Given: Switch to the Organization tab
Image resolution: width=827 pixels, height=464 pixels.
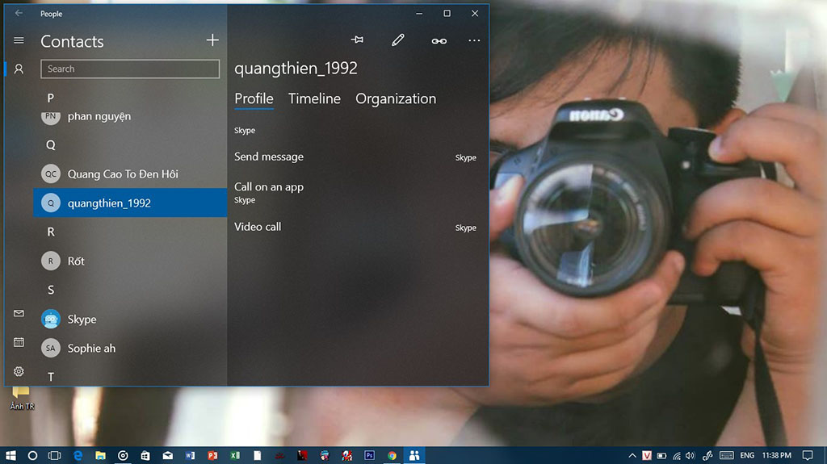Looking at the screenshot, I should 396,98.
